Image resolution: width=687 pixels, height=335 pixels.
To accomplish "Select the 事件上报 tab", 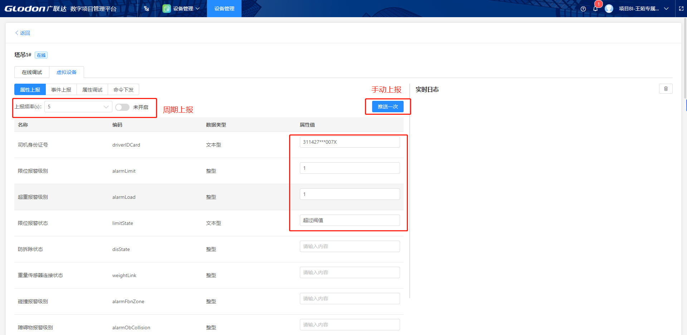I will coord(61,90).
